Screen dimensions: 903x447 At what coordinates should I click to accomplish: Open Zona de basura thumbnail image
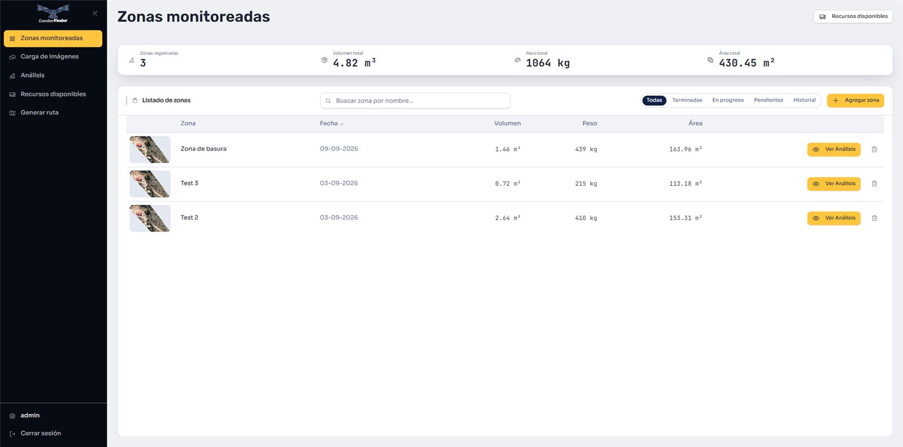(150, 150)
